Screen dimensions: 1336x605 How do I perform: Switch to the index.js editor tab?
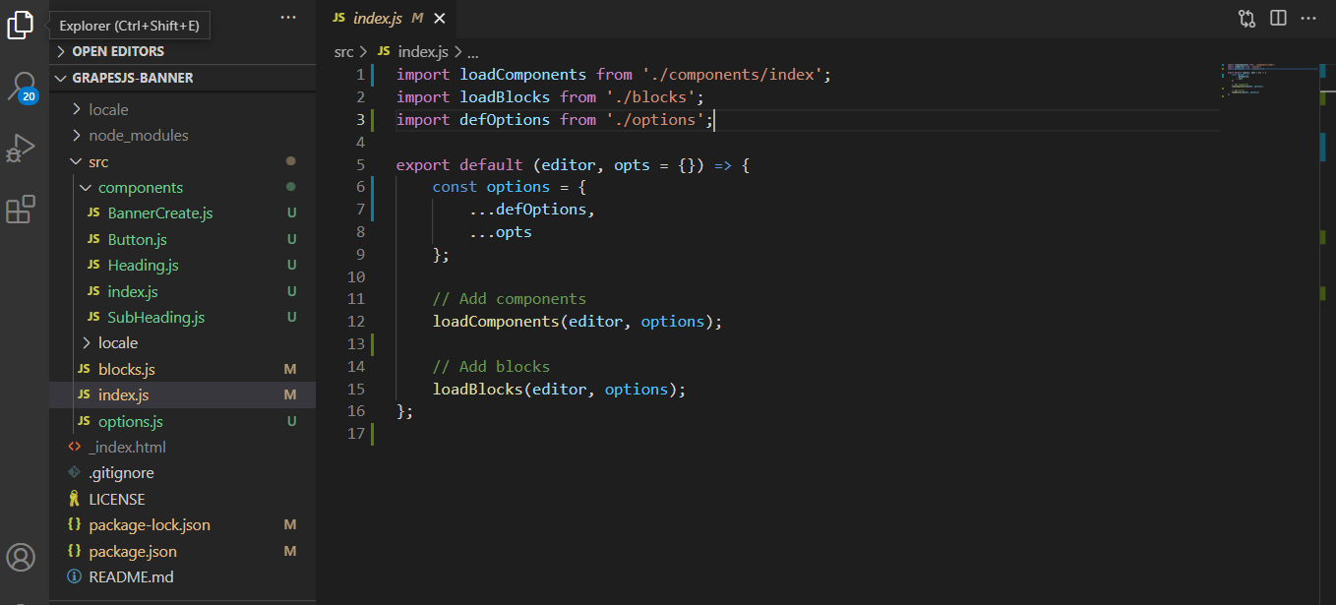[x=379, y=18]
